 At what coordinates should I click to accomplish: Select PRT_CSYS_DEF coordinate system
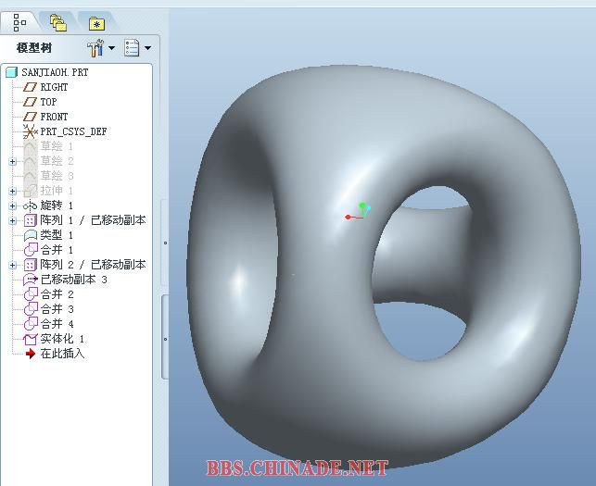(74, 131)
